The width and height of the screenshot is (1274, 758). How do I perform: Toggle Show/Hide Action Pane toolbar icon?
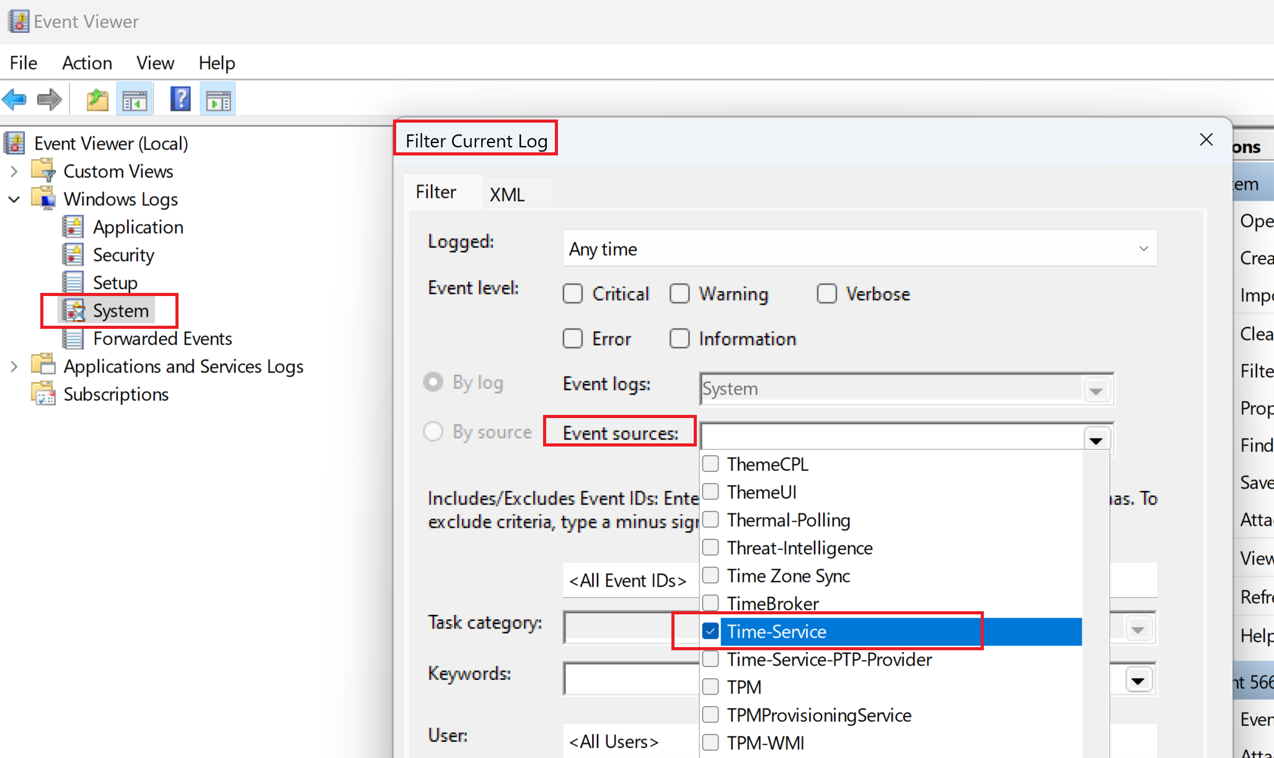tap(218, 99)
